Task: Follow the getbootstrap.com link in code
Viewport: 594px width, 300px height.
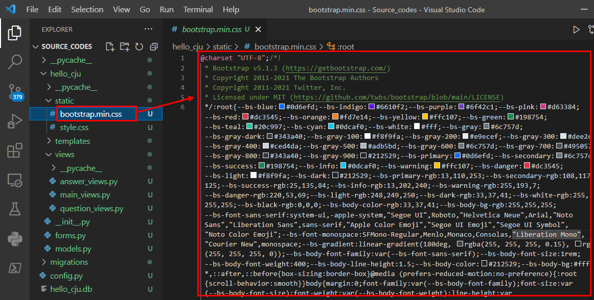Action: pyautogui.click(x=336, y=68)
